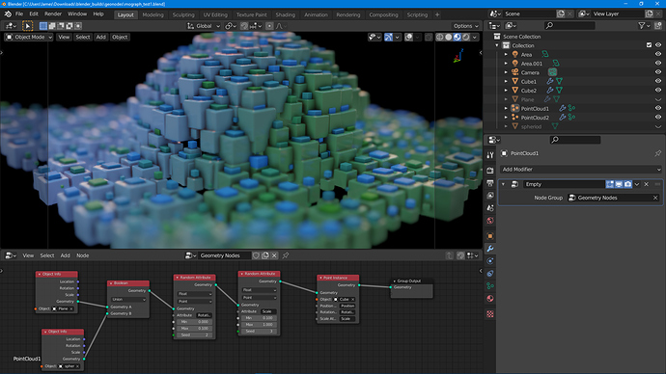Toggle modifier display in render
The height and width of the screenshot is (374, 666).
click(627, 184)
